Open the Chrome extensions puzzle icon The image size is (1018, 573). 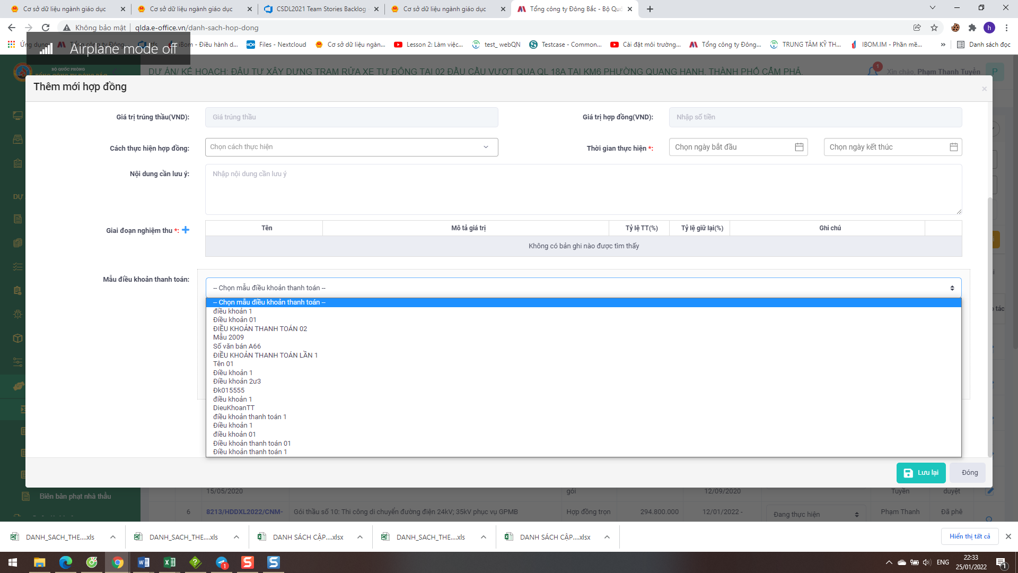click(x=972, y=28)
